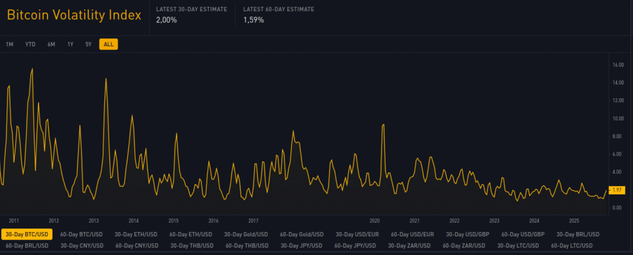Show the 1Y time range
The height and width of the screenshot is (255, 633).
click(x=70, y=44)
